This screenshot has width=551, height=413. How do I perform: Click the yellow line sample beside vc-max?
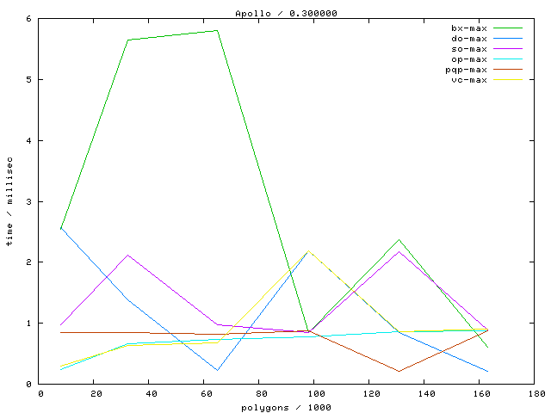508,80
